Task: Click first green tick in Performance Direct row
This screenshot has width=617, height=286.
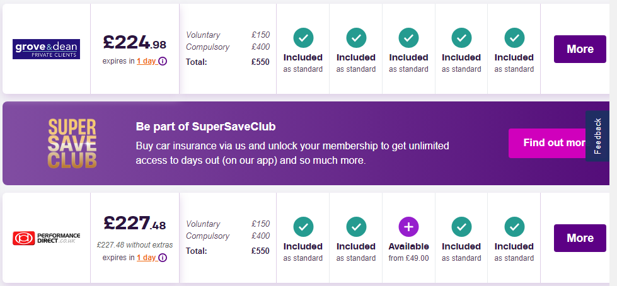Action: coord(303,227)
